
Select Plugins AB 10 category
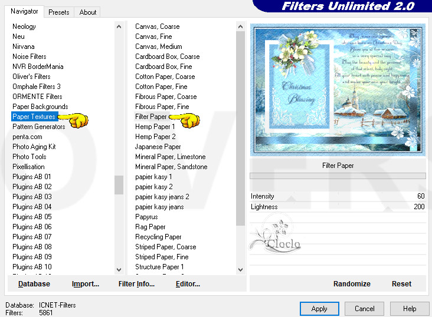point(32,267)
